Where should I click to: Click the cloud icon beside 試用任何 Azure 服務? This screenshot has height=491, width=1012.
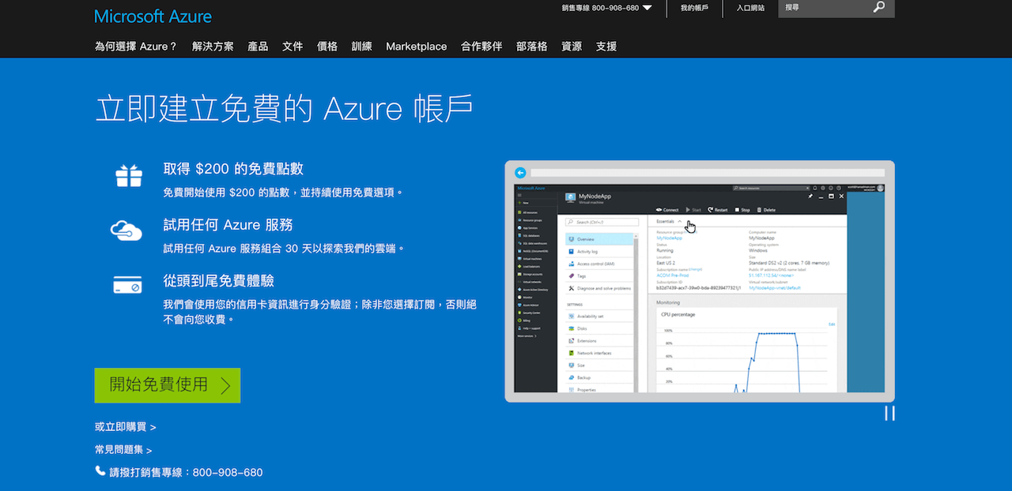pyautogui.click(x=126, y=230)
